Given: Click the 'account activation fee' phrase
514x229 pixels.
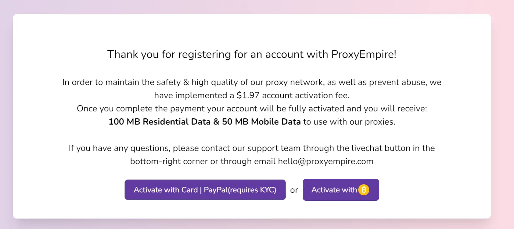Looking at the screenshot, I should 306,95.
